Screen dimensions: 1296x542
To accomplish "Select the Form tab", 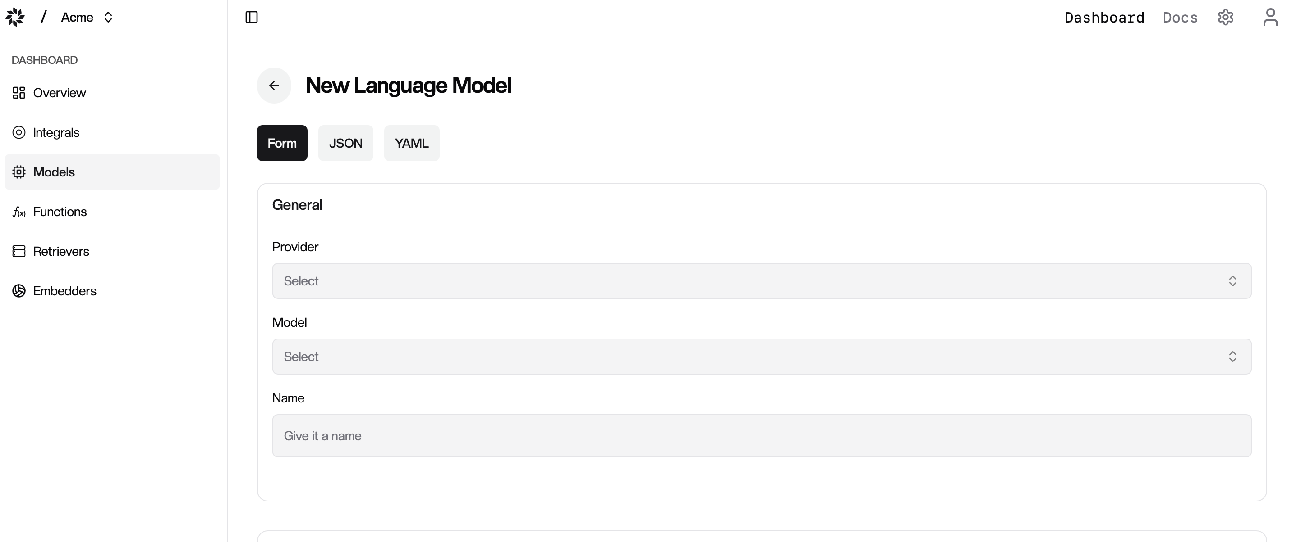I will click(282, 143).
